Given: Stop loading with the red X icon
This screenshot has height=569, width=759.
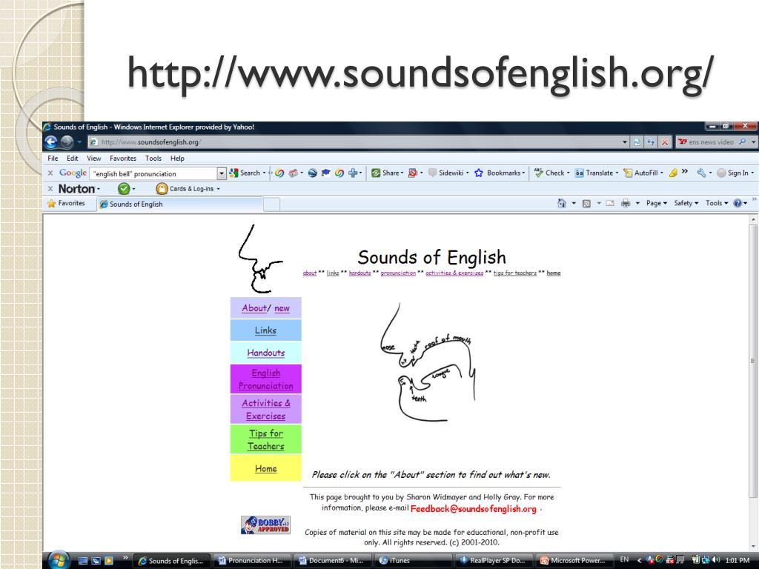Looking at the screenshot, I should click(665, 142).
